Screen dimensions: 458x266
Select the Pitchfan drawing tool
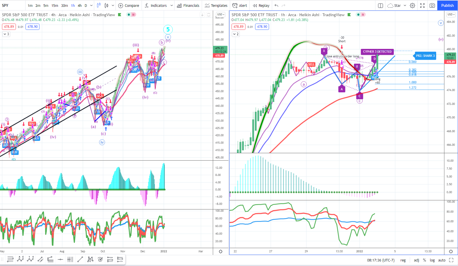[110, 259]
